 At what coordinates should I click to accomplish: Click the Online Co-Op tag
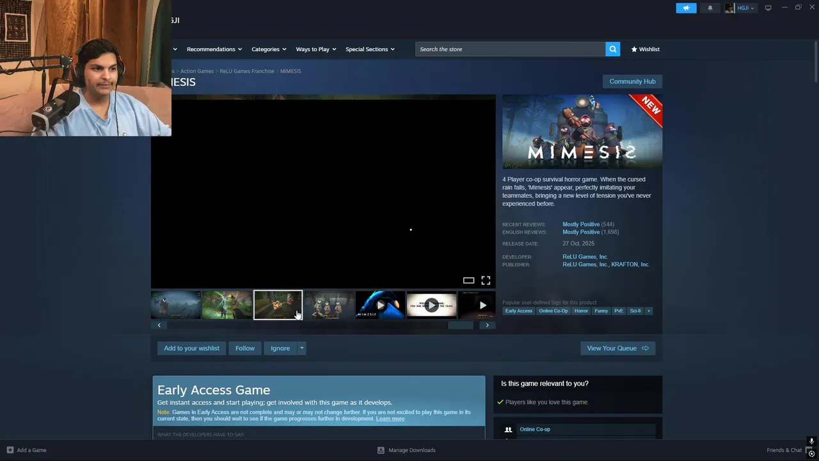click(x=553, y=311)
